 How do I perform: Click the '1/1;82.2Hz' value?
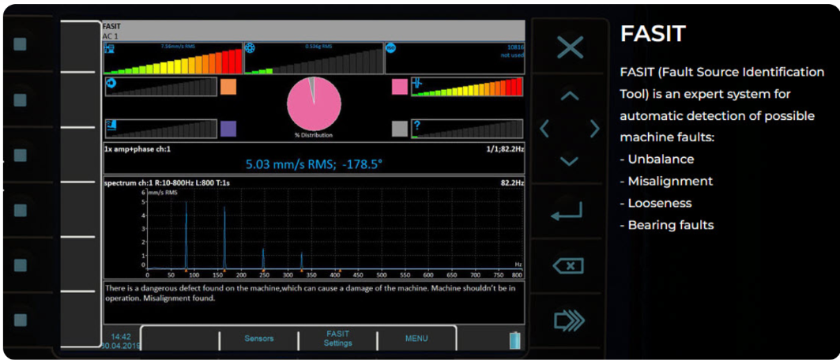[x=506, y=149]
